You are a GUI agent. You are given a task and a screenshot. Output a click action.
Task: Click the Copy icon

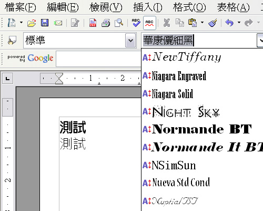coord(180,23)
